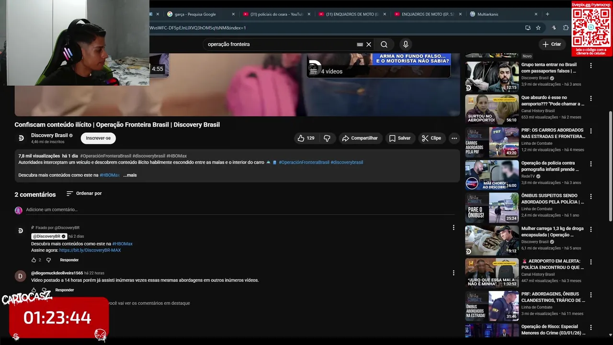Open menu for 'Operação da polícia contra' video
This screenshot has width=613, height=345.
pos(590,164)
